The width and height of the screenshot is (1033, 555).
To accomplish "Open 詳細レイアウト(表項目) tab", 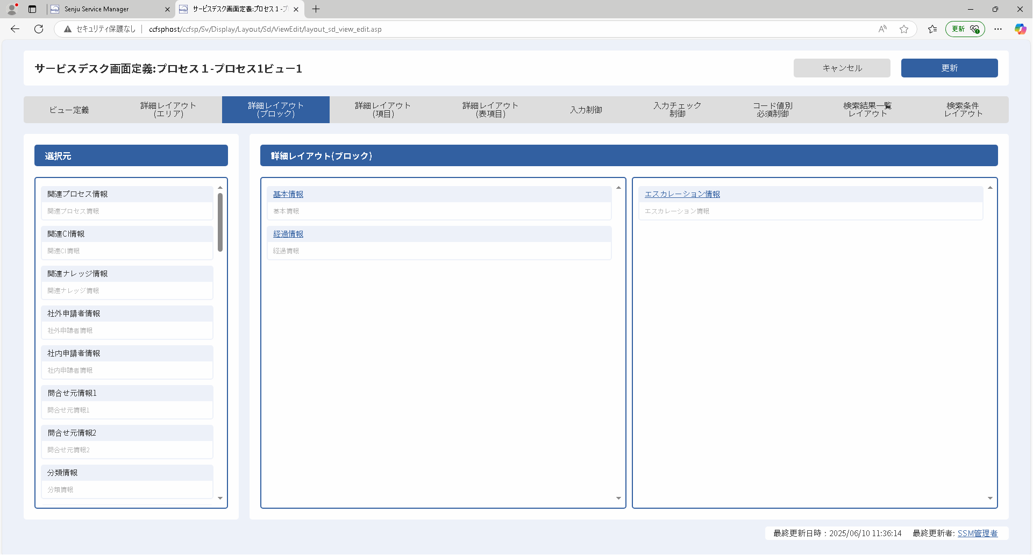I will click(x=490, y=110).
